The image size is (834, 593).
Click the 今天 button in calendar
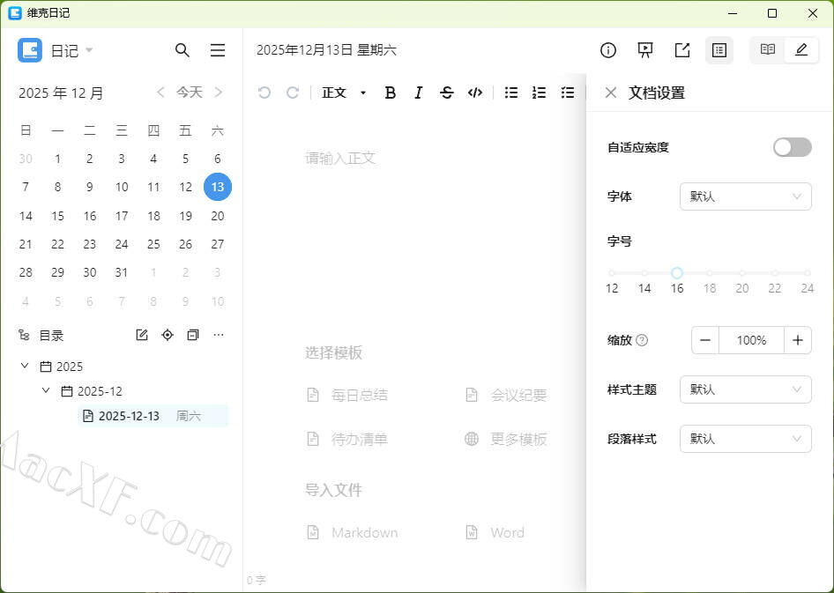pos(190,93)
